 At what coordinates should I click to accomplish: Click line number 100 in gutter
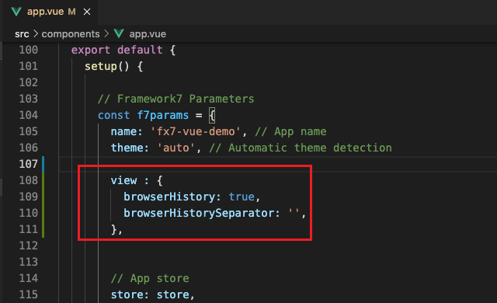coord(29,50)
